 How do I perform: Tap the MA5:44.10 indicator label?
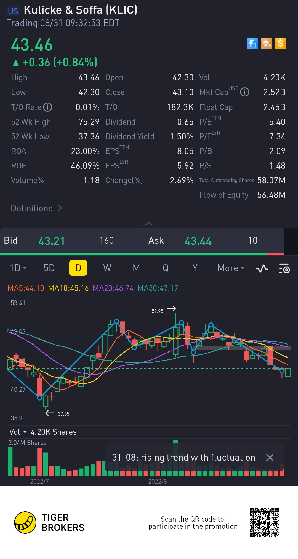pos(26,288)
